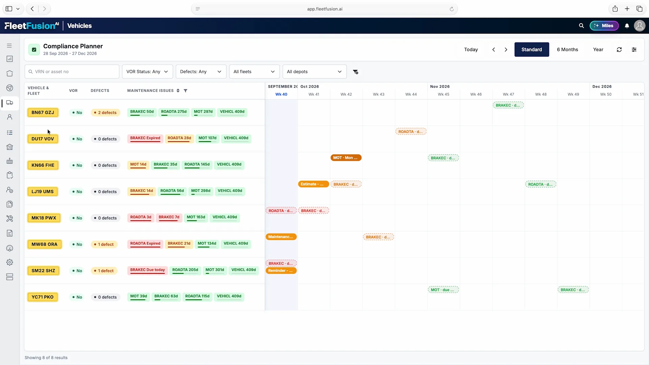Image resolution: width=649 pixels, height=365 pixels.
Task: Open the Miles AI assistant button
Action: pos(604,26)
